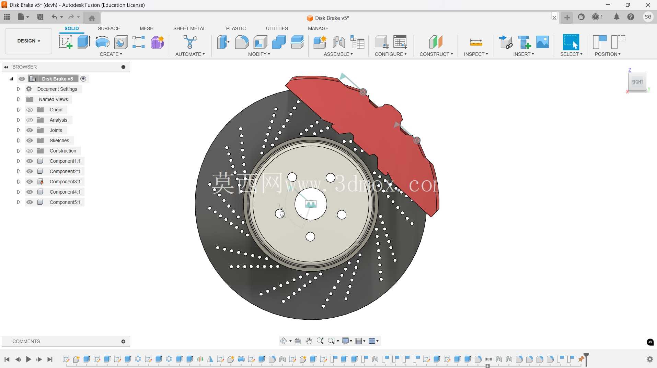Activate the Select window tool

(x=571, y=42)
